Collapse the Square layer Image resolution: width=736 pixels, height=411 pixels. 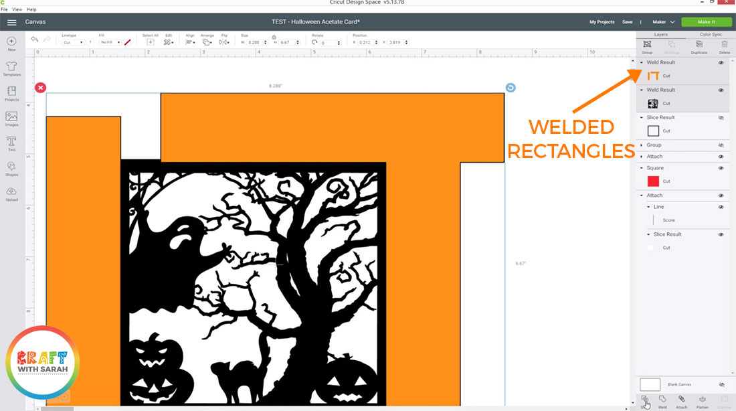point(642,168)
